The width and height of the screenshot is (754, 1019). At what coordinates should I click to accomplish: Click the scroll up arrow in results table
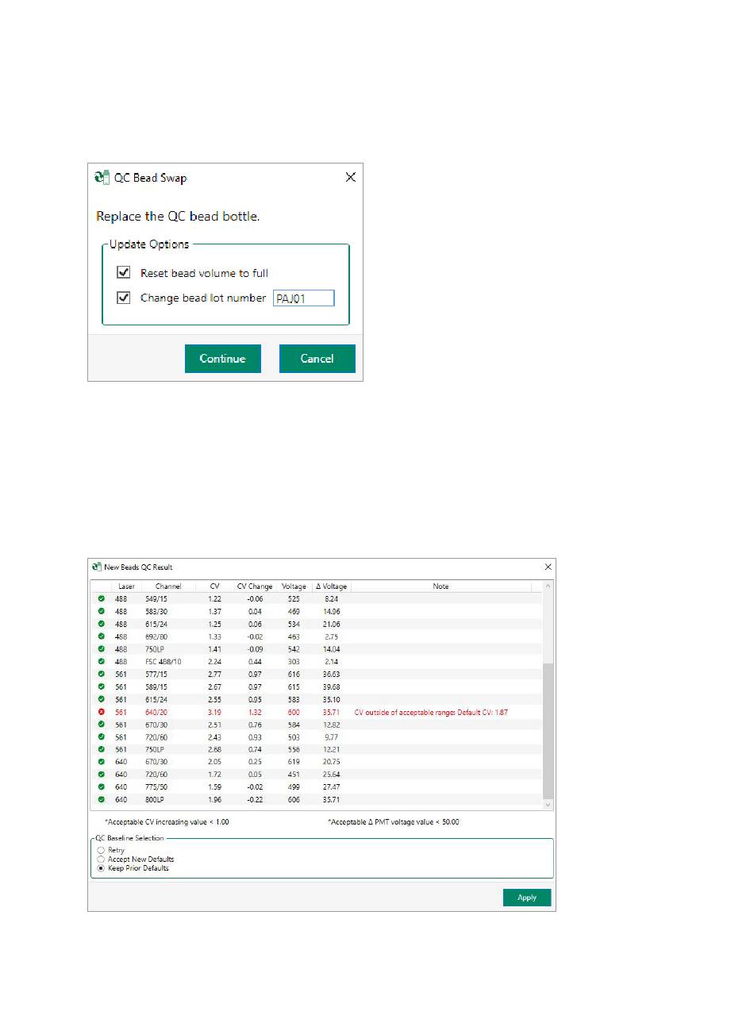pyautogui.click(x=547, y=587)
